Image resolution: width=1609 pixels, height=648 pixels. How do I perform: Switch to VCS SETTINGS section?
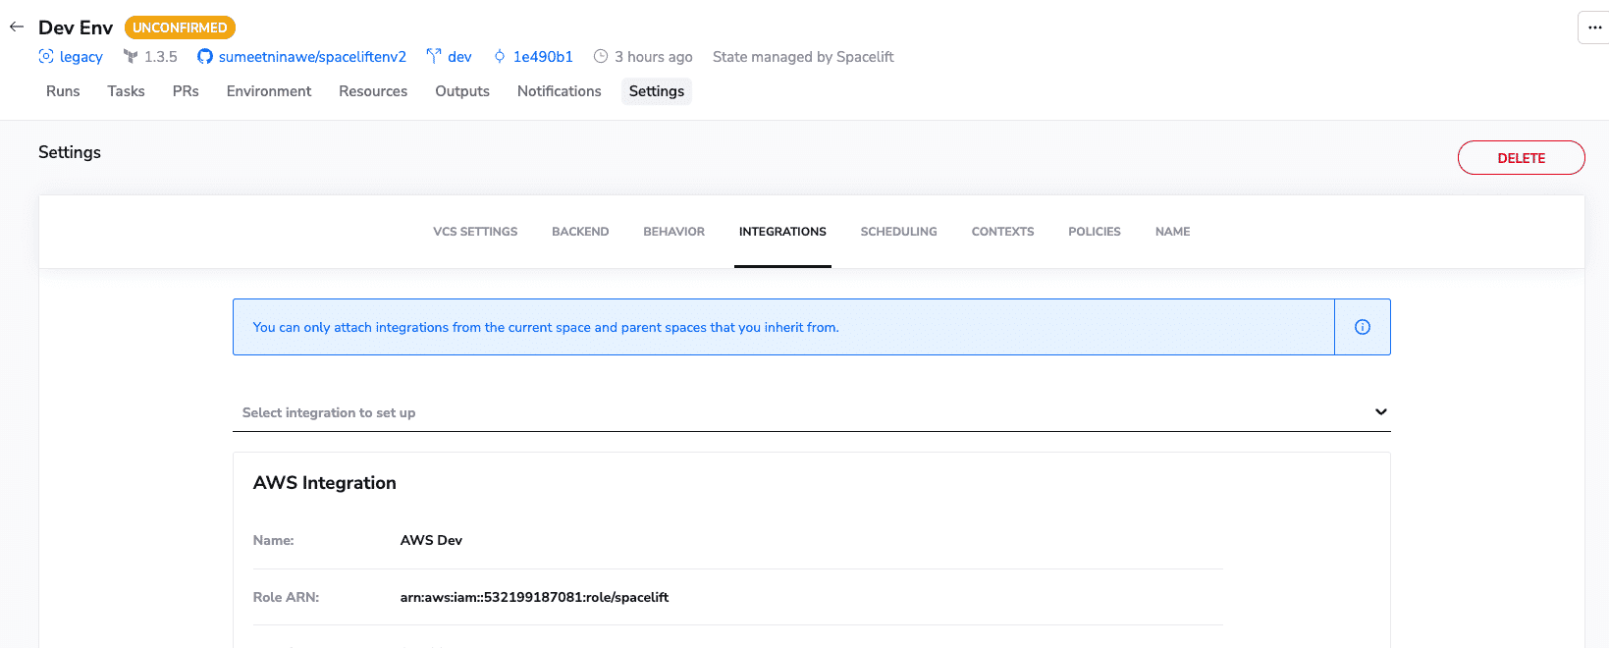point(475,232)
